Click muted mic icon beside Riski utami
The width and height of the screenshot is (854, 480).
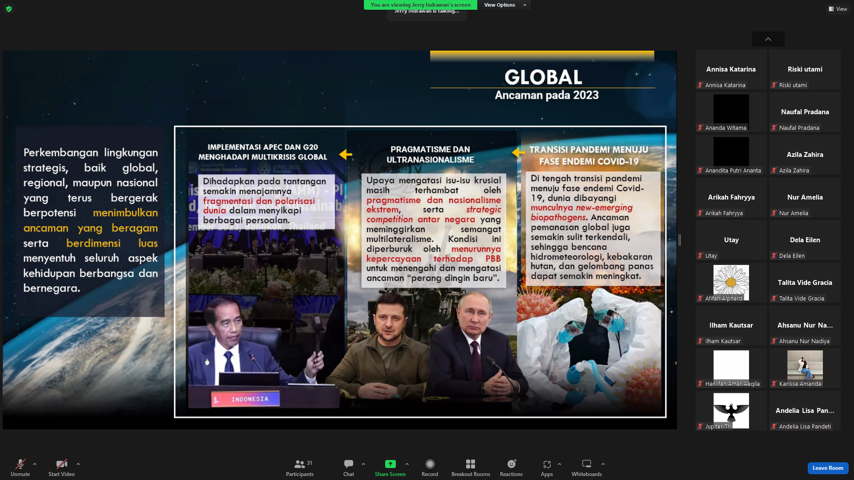coord(774,85)
